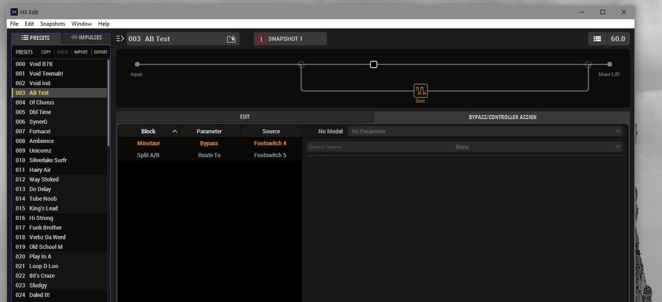This screenshot has width=662, height=302.
Task: Select preset 017 Funk Brother
Action: tap(59, 228)
